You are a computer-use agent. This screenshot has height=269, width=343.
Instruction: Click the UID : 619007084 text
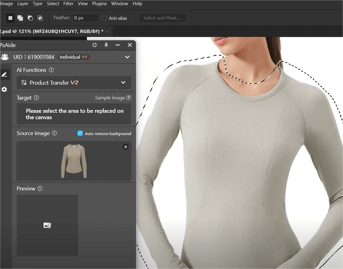point(34,57)
